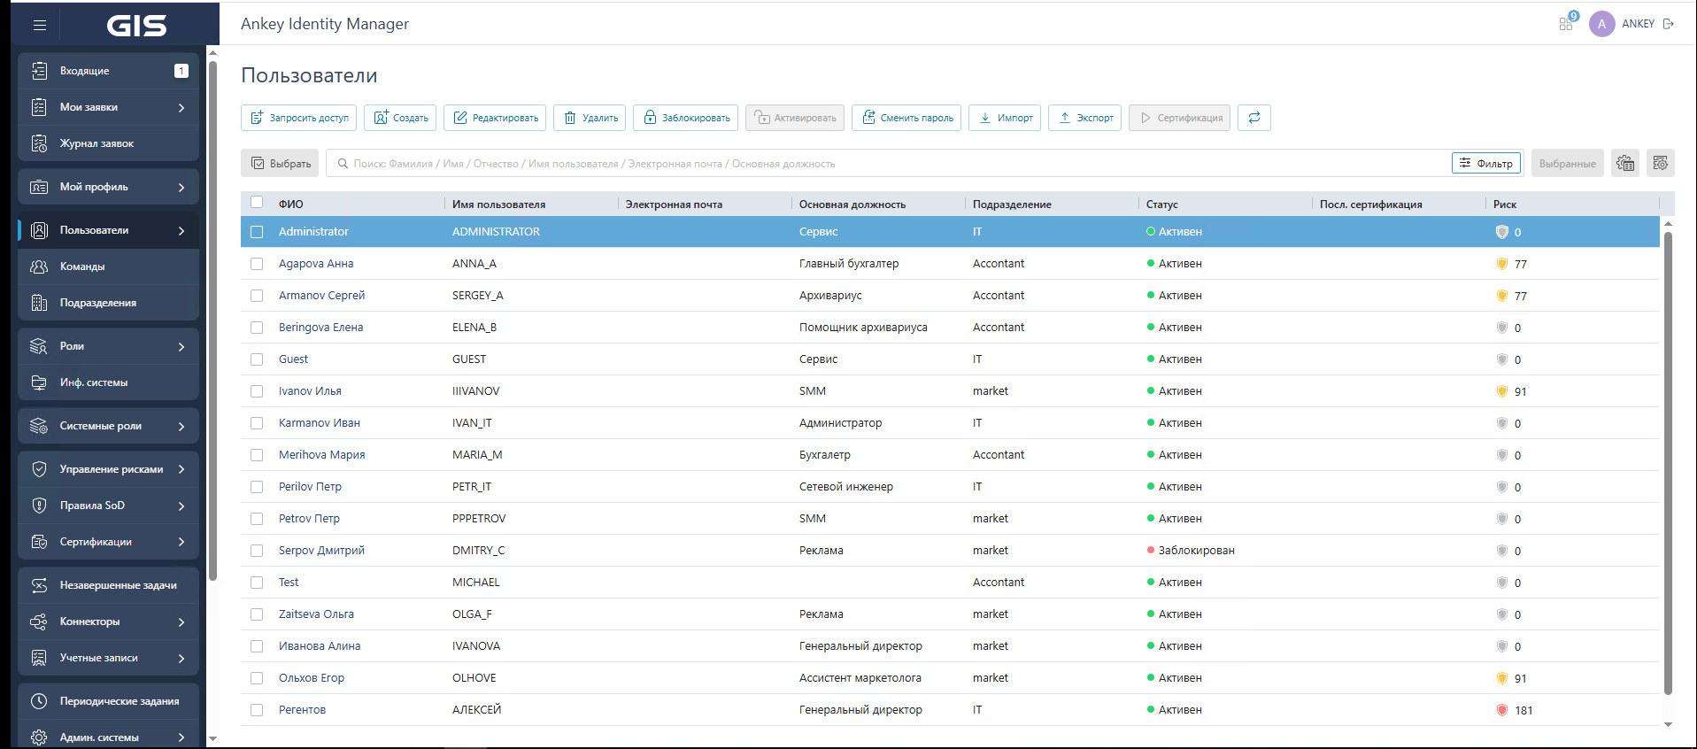Toggle the hamburger menu icon
The image size is (1697, 749).
(x=39, y=25)
